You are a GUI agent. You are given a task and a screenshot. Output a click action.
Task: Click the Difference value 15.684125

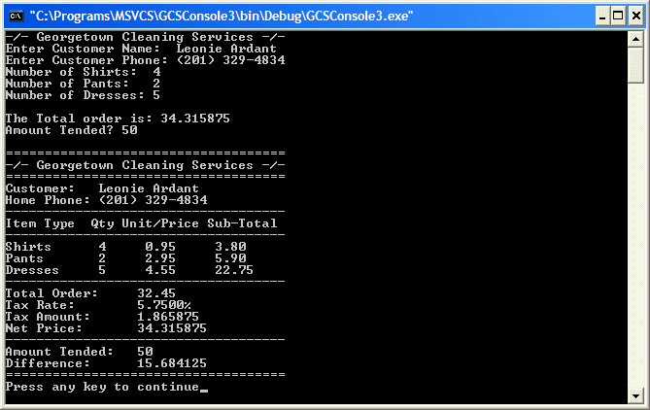point(172,363)
